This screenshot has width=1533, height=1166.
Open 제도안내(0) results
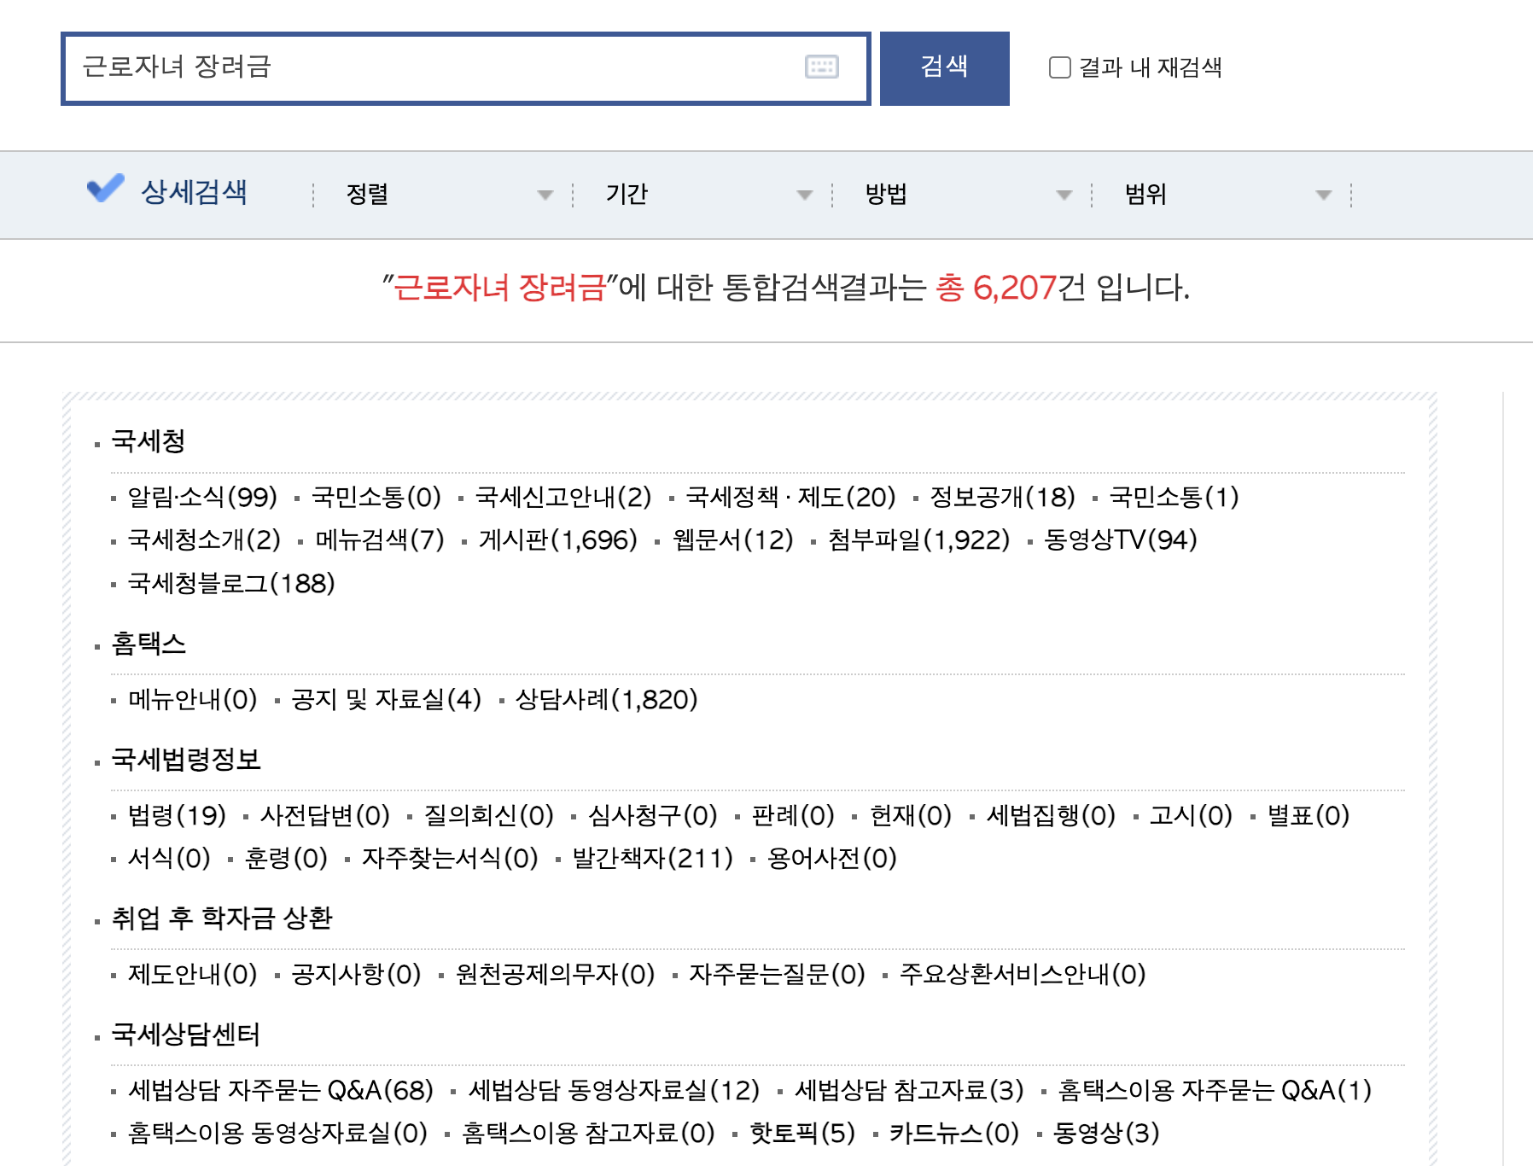192,974
